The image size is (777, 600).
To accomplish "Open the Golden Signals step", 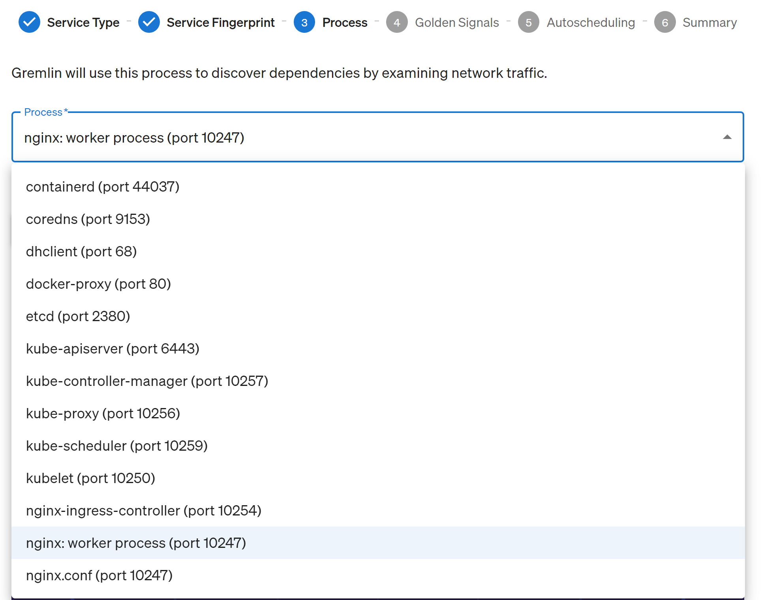I will pyautogui.click(x=457, y=23).
